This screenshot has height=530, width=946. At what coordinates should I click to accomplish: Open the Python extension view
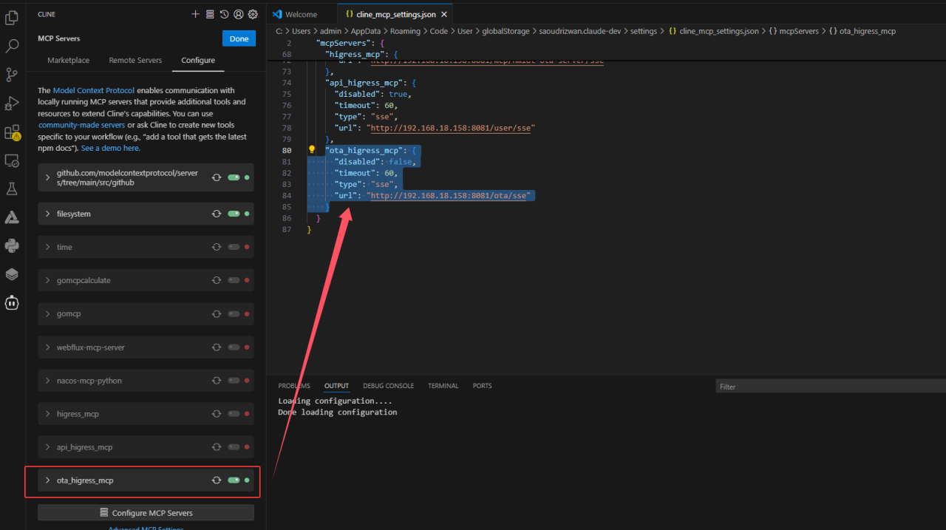click(x=12, y=246)
